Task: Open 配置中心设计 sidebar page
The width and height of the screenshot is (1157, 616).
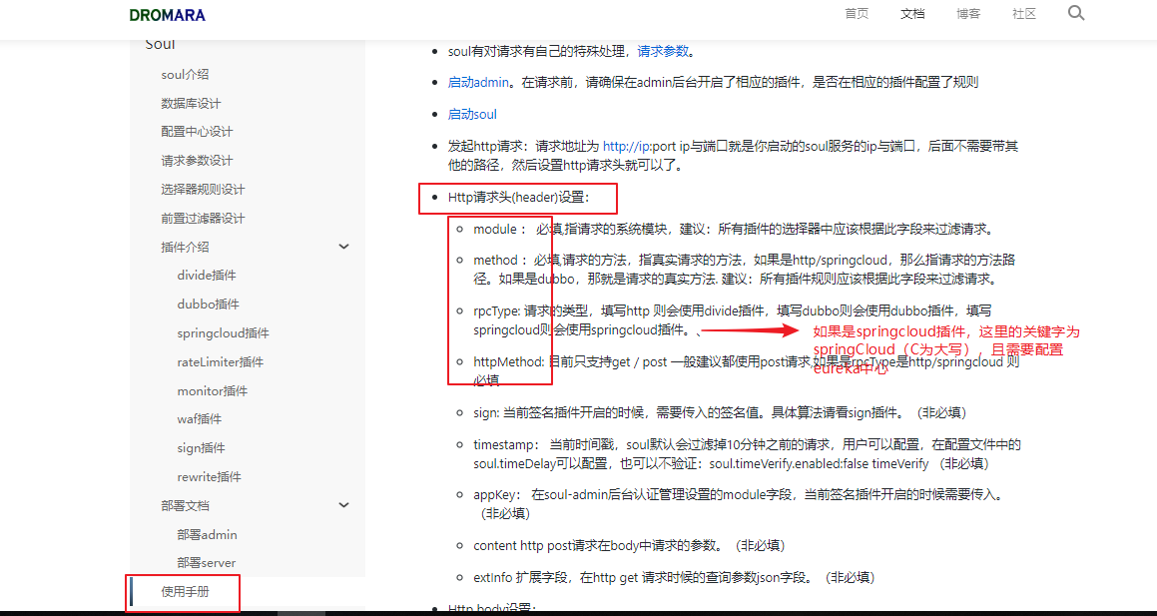Action: (197, 132)
